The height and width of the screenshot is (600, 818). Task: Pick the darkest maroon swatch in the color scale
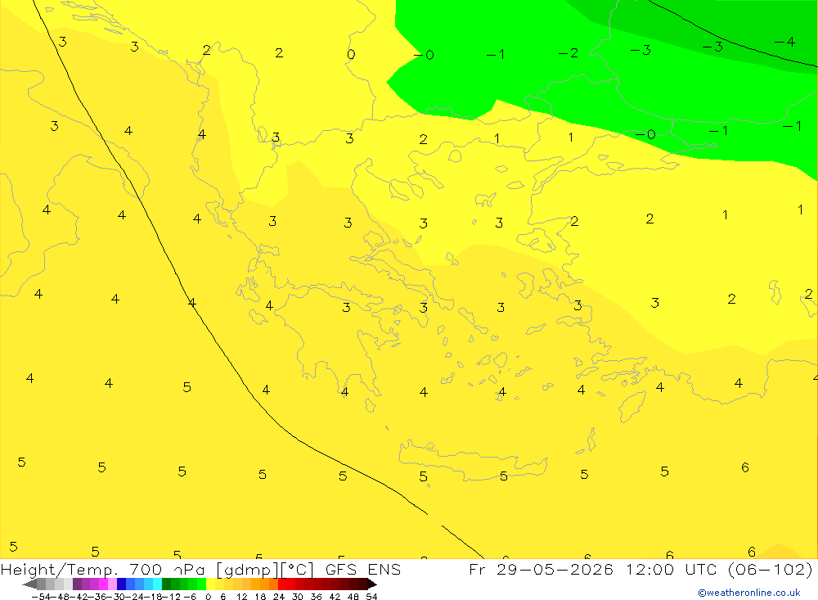362,584
